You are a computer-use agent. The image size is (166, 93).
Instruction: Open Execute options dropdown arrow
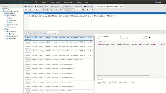(x=80, y=10)
